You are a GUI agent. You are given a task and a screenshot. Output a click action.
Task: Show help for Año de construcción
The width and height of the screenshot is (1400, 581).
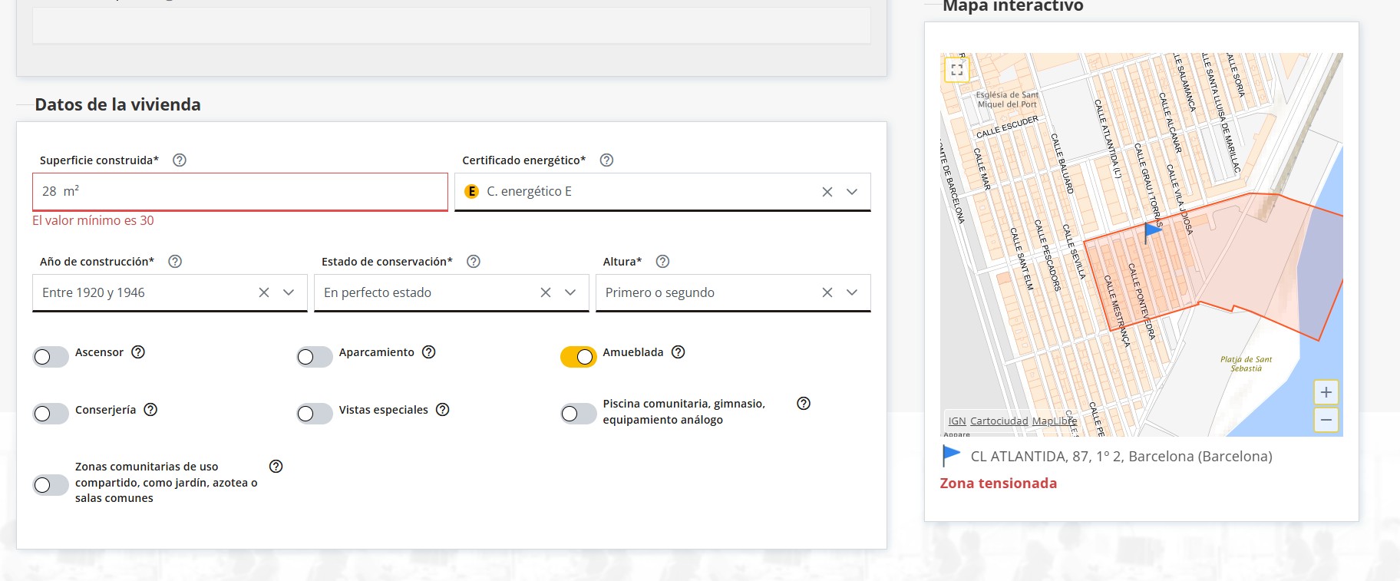click(x=175, y=262)
